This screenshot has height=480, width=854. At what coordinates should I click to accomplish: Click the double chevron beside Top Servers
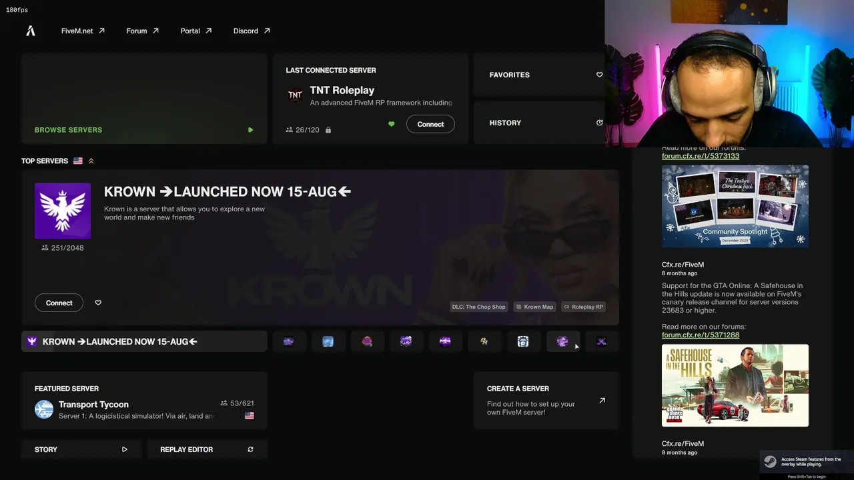(x=91, y=161)
